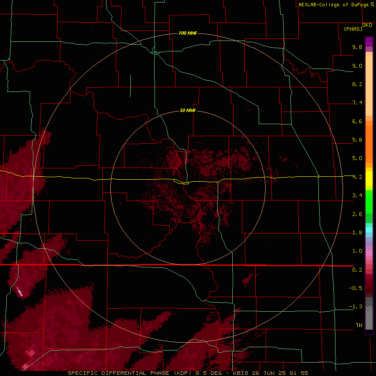
Task: Click the DKD product label
Action: (x=367, y=25)
